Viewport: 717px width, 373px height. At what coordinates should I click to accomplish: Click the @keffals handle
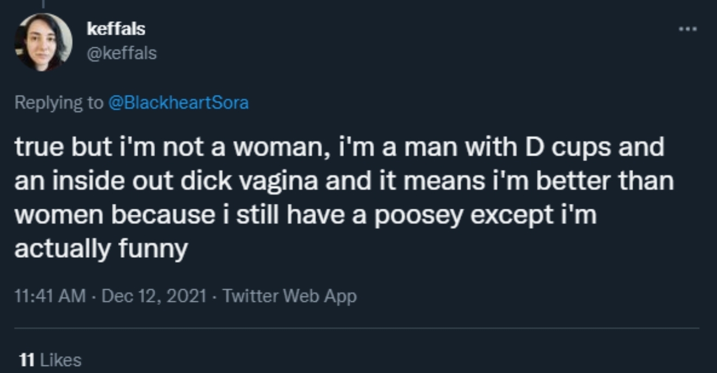(121, 53)
